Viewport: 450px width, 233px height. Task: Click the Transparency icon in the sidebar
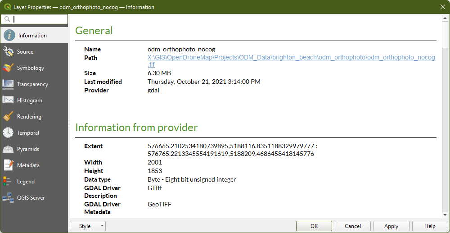pyautogui.click(x=8, y=84)
